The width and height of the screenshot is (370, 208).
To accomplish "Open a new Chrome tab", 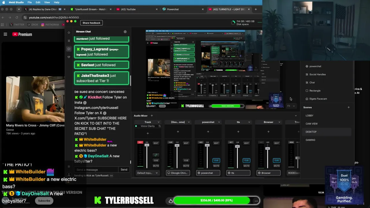I will tap(256, 9).
